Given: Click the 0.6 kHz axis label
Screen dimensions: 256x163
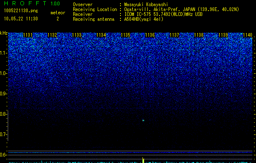Looking at the screenshot, I should click(x=3, y=155).
